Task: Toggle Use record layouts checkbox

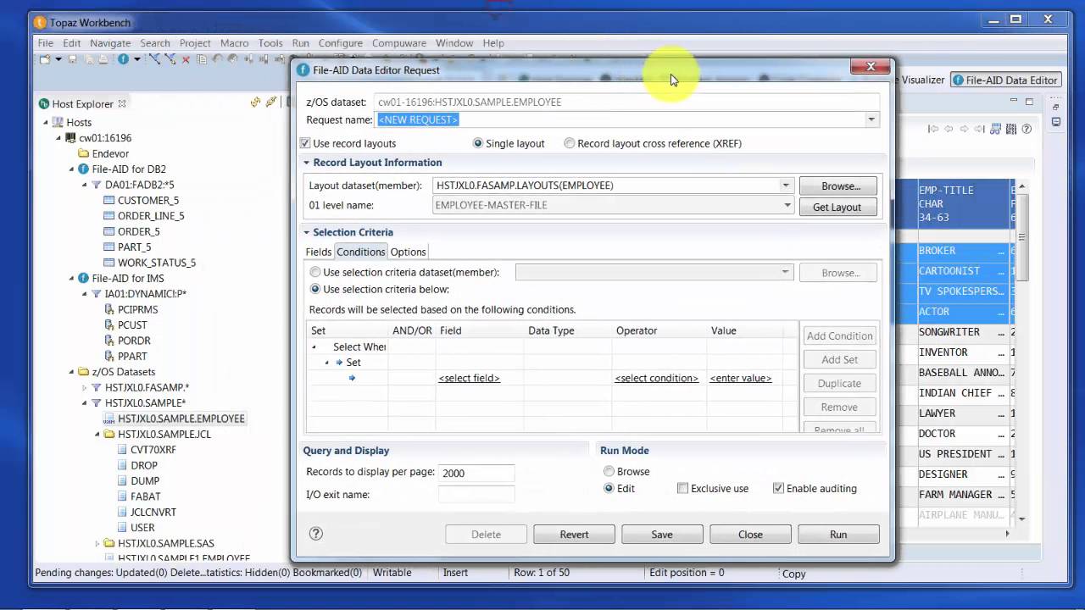Action: tap(305, 143)
